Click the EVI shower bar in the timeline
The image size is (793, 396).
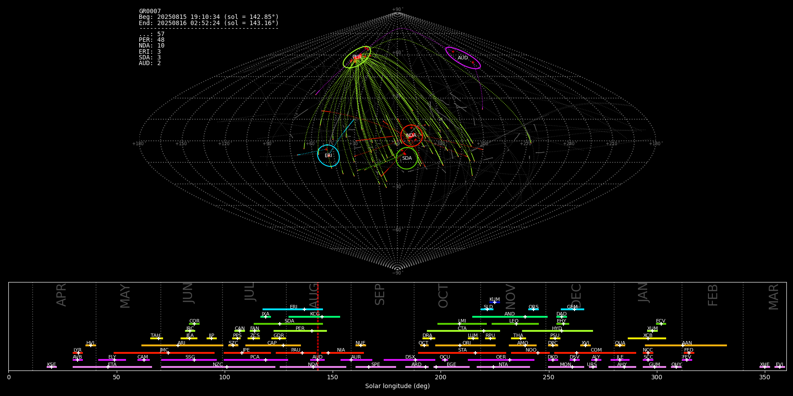click(x=780, y=367)
